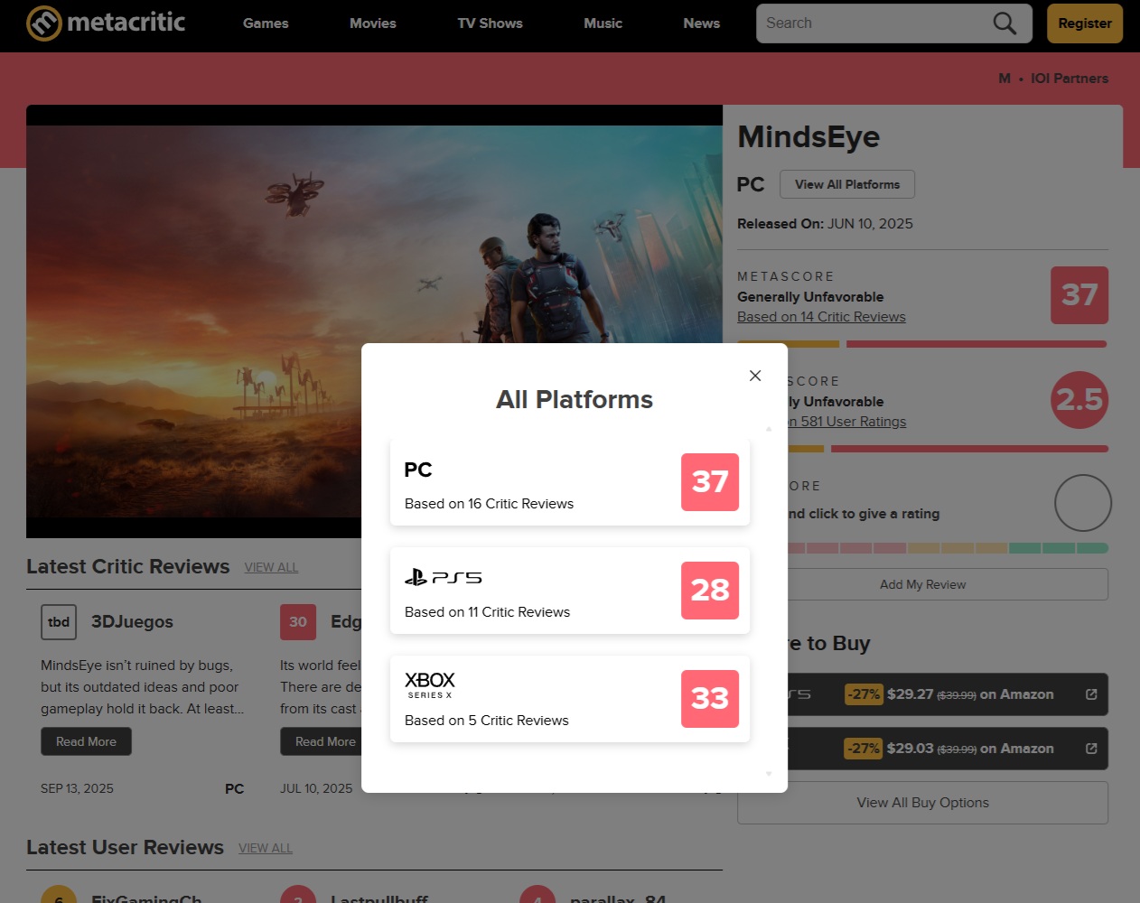Go to the Music section
This screenshot has height=903, width=1140.
(603, 23)
